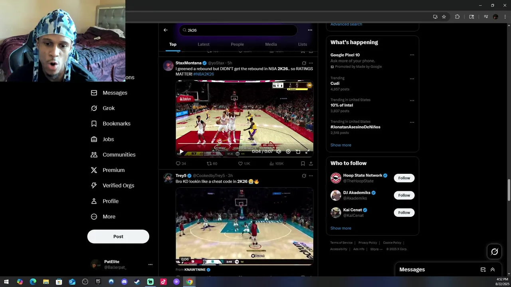Seek on StaxMontana video progress bar

click(244, 143)
